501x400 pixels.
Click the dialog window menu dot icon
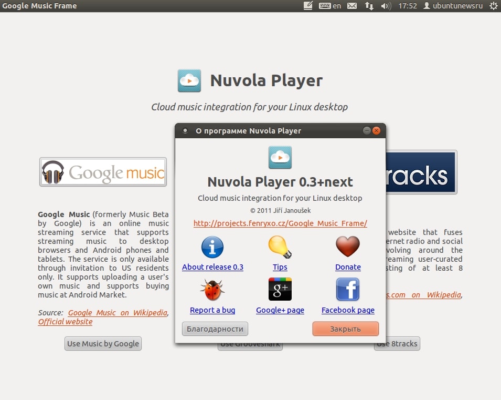(185, 131)
